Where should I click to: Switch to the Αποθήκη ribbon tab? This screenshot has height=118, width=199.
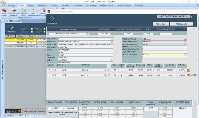pos(55,5)
